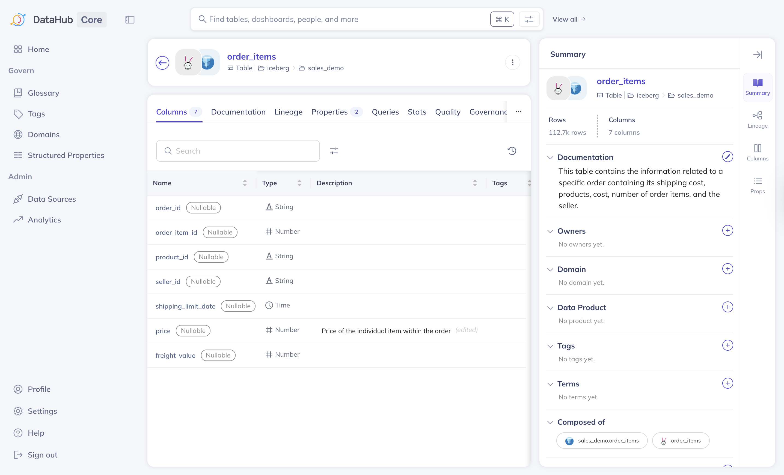Image resolution: width=784 pixels, height=475 pixels.
Task: Click the back arrow next to order_items
Action: pos(162,63)
